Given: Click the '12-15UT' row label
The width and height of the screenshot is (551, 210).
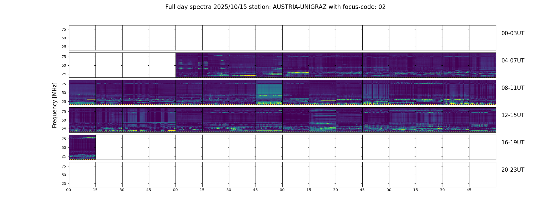Looking at the screenshot, I should 513,115.
